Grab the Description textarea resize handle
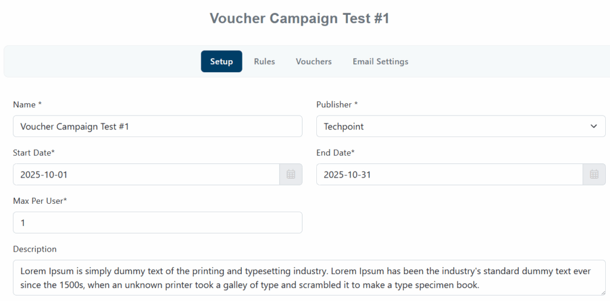The height and width of the screenshot is (301, 610). click(x=602, y=291)
